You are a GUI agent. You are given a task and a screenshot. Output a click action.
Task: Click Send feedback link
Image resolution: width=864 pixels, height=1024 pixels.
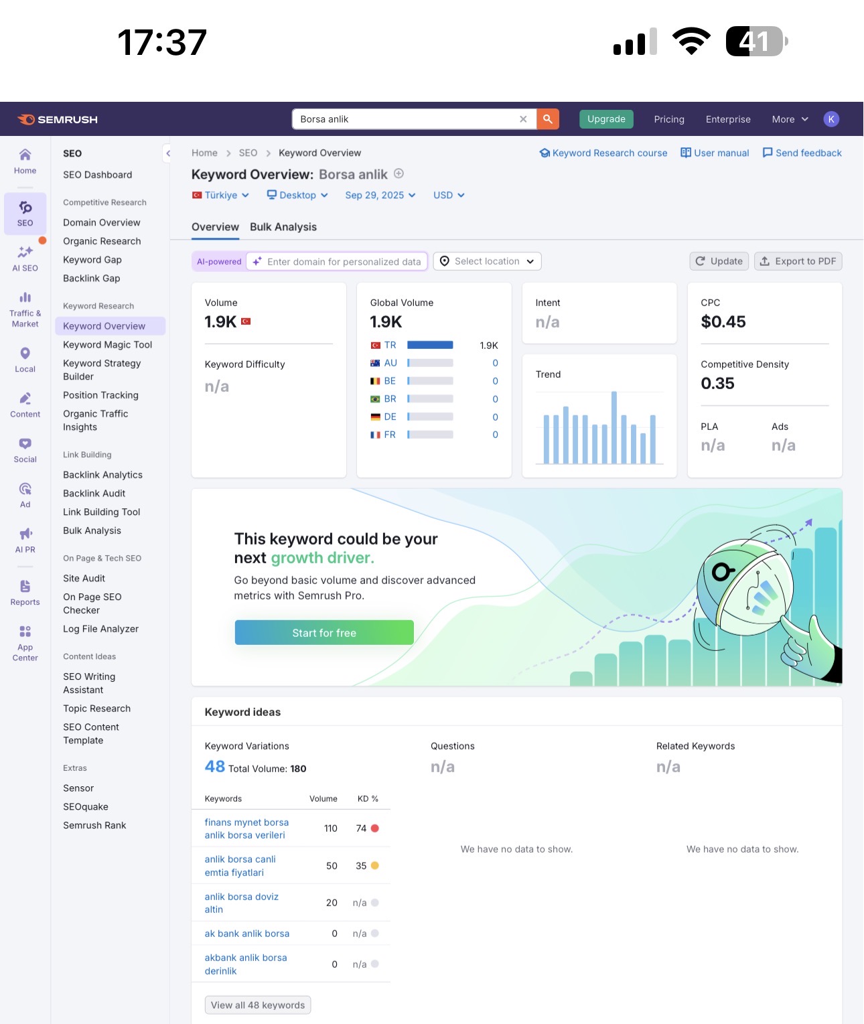[802, 153]
